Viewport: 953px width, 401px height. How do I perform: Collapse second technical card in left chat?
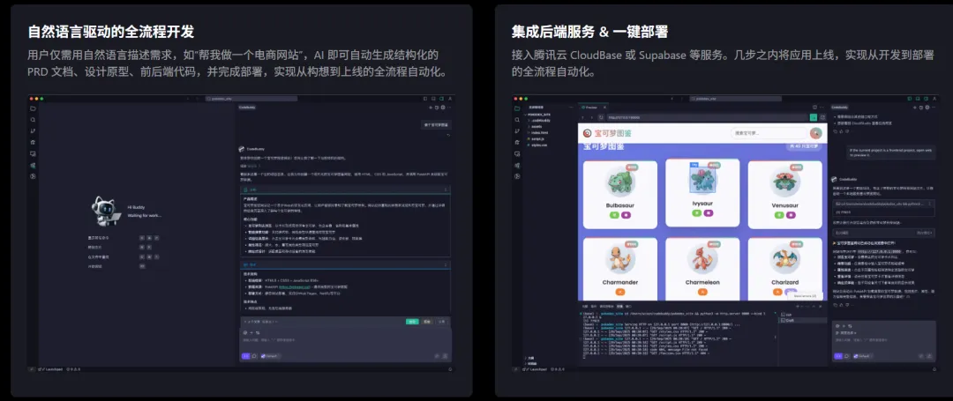(x=446, y=265)
